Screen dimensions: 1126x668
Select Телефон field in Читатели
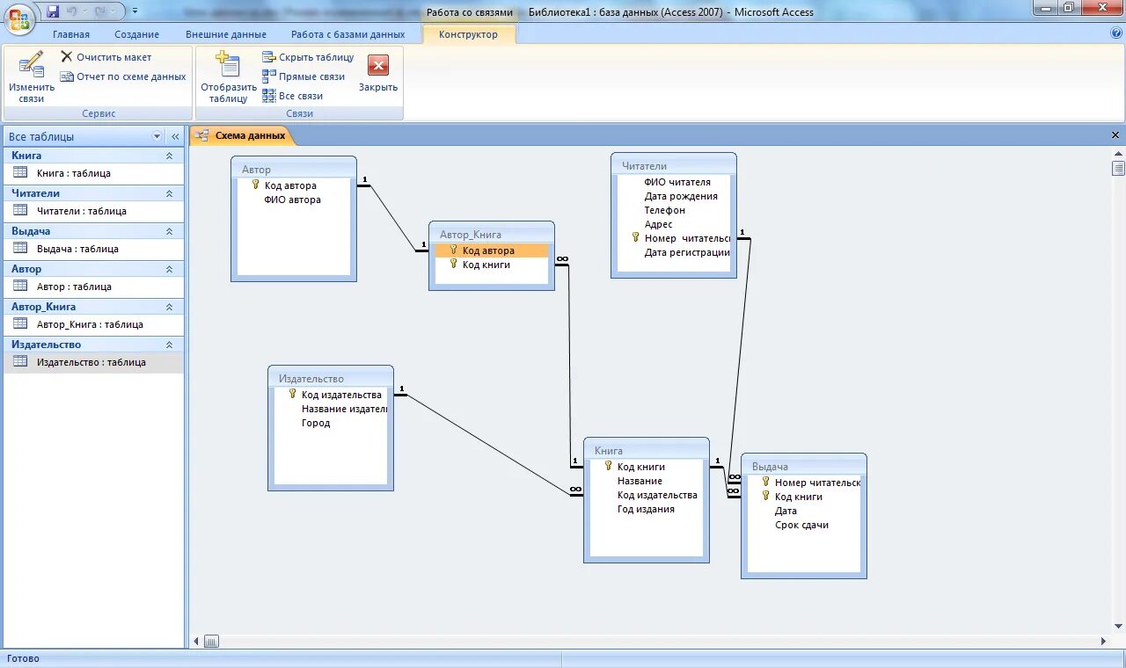coord(665,210)
